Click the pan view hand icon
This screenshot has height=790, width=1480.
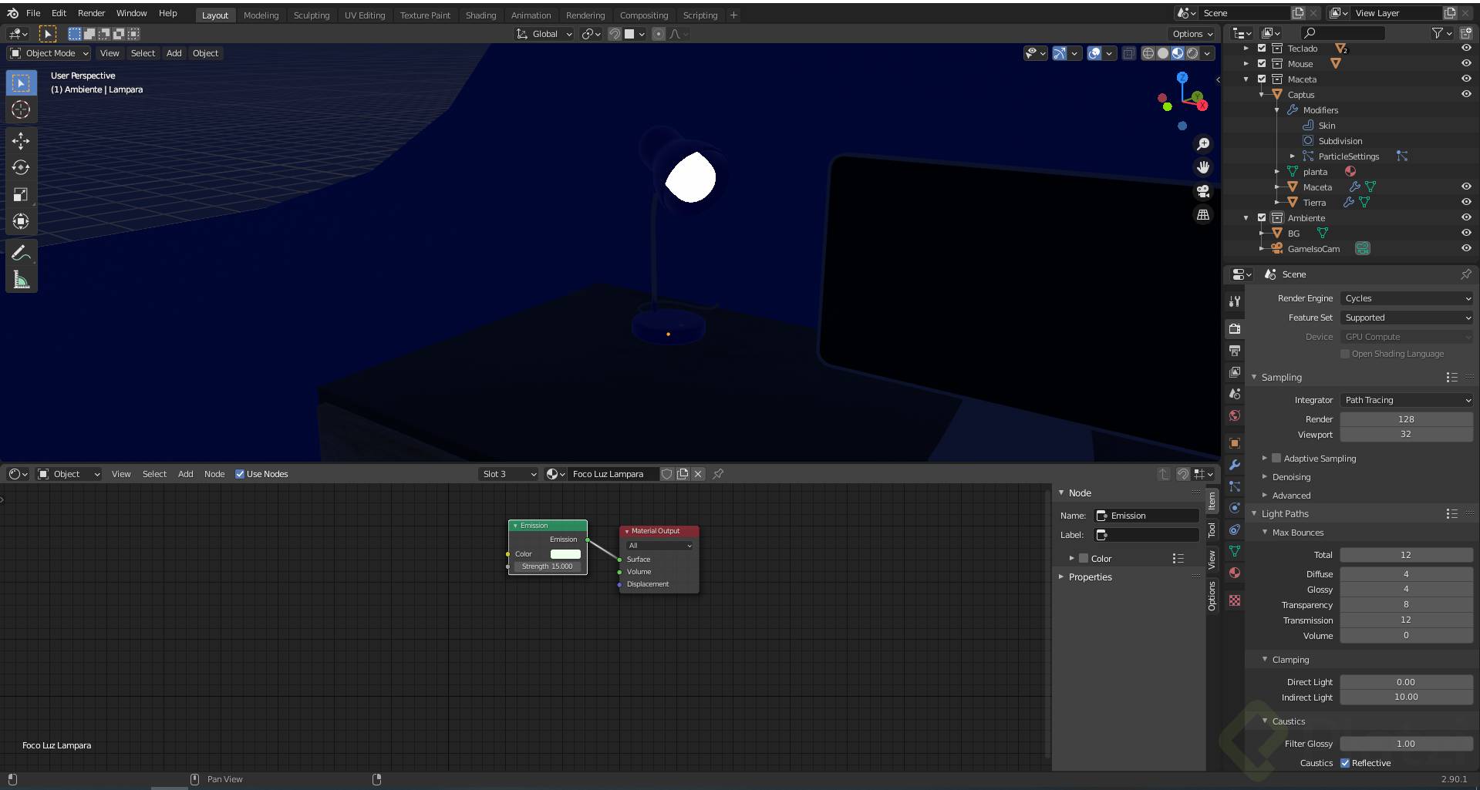[1202, 167]
